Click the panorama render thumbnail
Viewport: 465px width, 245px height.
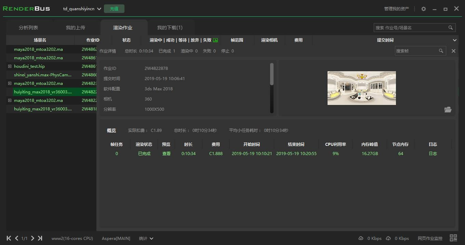pos(362,88)
